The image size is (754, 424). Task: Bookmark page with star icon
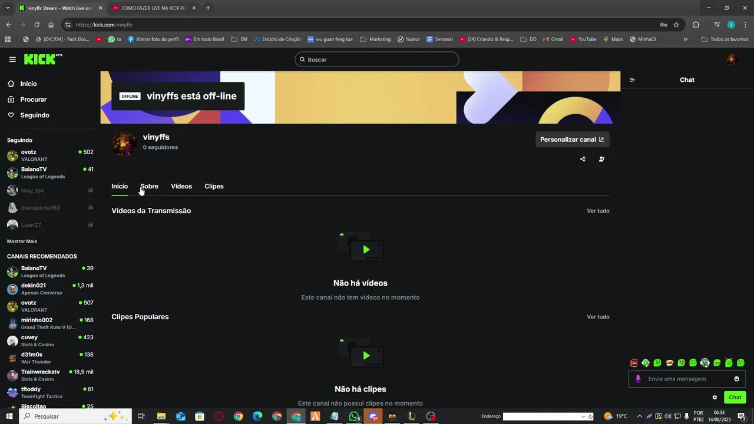click(676, 25)
